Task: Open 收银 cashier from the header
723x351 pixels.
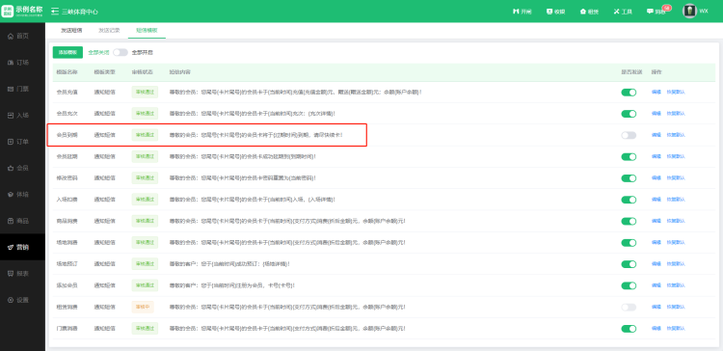Action: click(555, 12)
